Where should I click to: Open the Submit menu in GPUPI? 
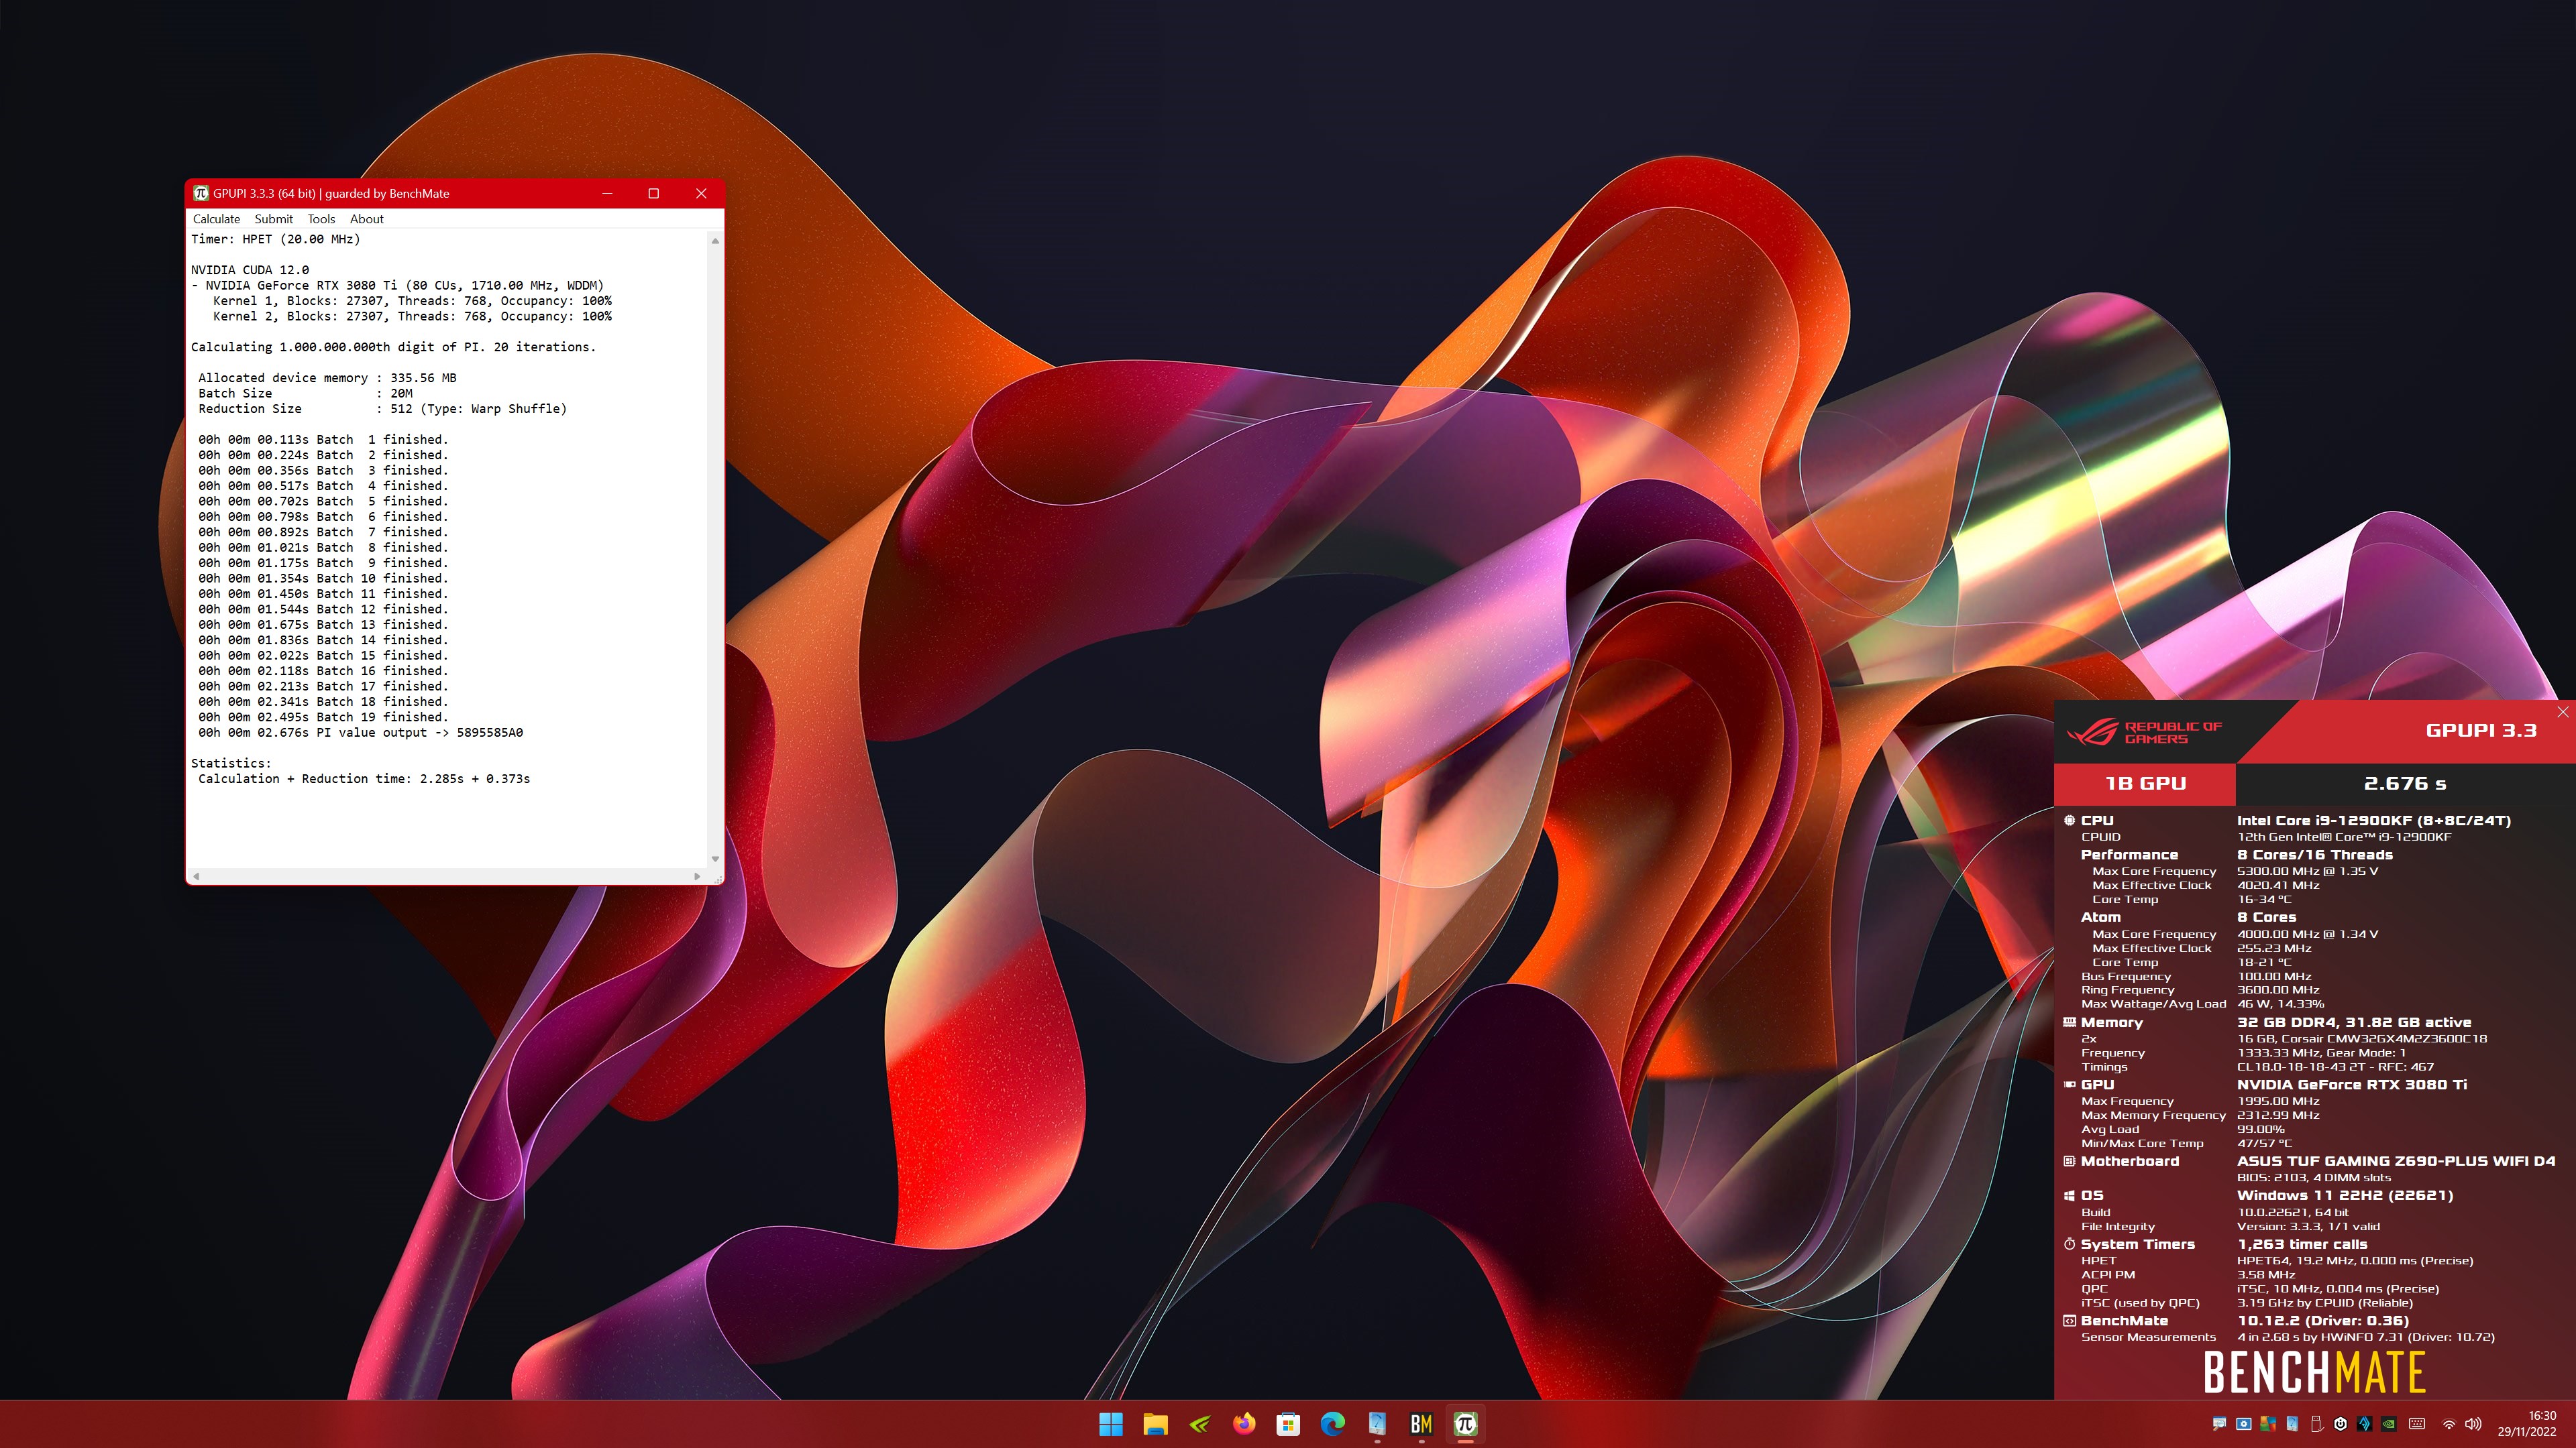pyautogui.click(x=273, y=219)
